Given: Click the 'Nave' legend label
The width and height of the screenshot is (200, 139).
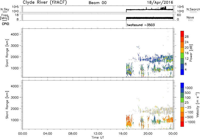Looking at the screenshot, I should pyautogui.click(x=190, y=17).
